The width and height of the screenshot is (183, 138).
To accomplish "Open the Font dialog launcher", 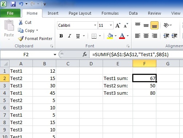I will (x=128, y=46).
